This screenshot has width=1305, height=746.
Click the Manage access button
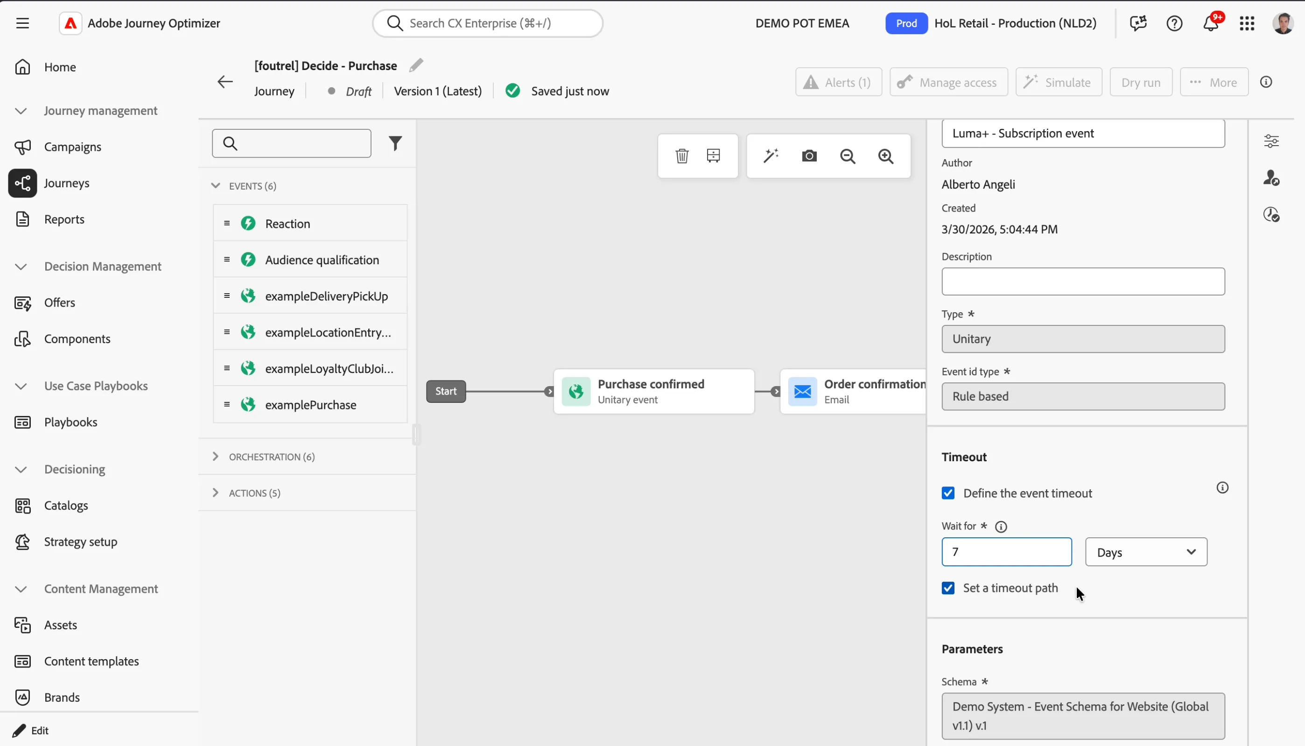click(948, 82)
